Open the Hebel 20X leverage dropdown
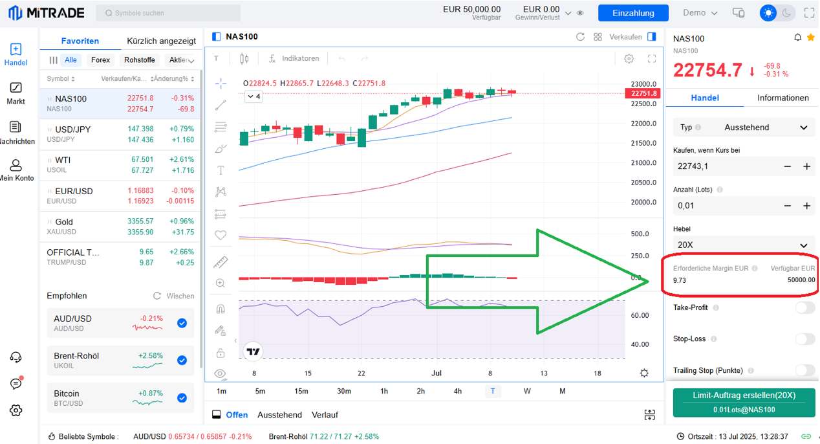The height and width of the screenshot is (444, 820). (744, 245)
